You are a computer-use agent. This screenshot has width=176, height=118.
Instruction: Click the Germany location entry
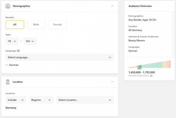tap(11, 108)
